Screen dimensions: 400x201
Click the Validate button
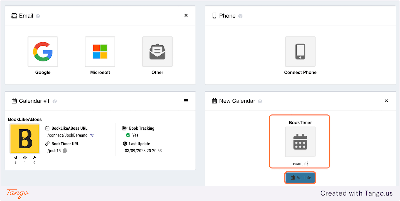(300, 178)
